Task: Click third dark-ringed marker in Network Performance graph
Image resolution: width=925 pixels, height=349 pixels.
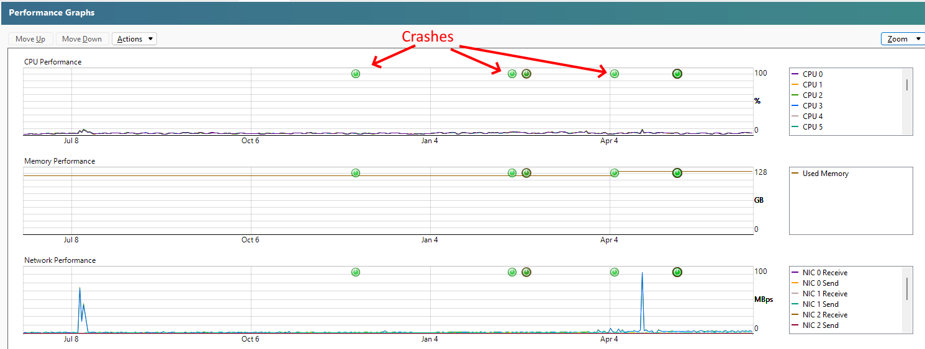Action: pyautogui.click(x=526, y=272)
